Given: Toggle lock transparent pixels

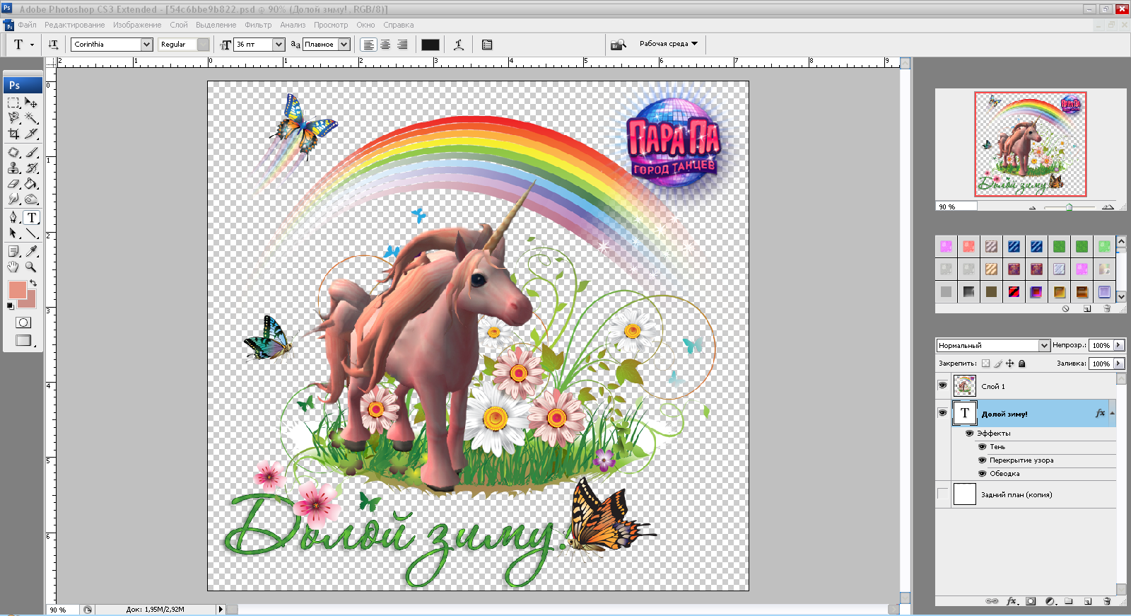Looking at the screenshot, I should coord(986,364).
